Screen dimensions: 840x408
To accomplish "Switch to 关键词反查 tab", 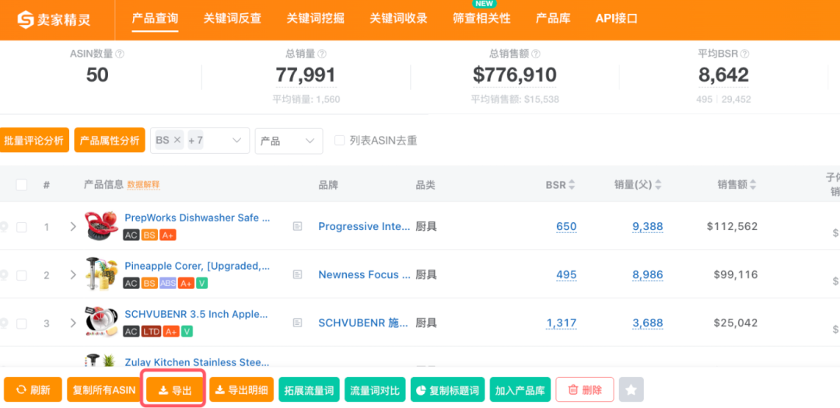I will pos(232,19).
